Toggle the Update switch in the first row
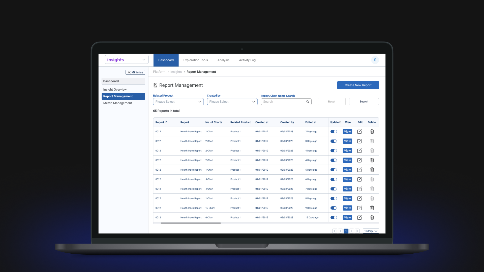The image size is (484, 272). click(334, 132)
